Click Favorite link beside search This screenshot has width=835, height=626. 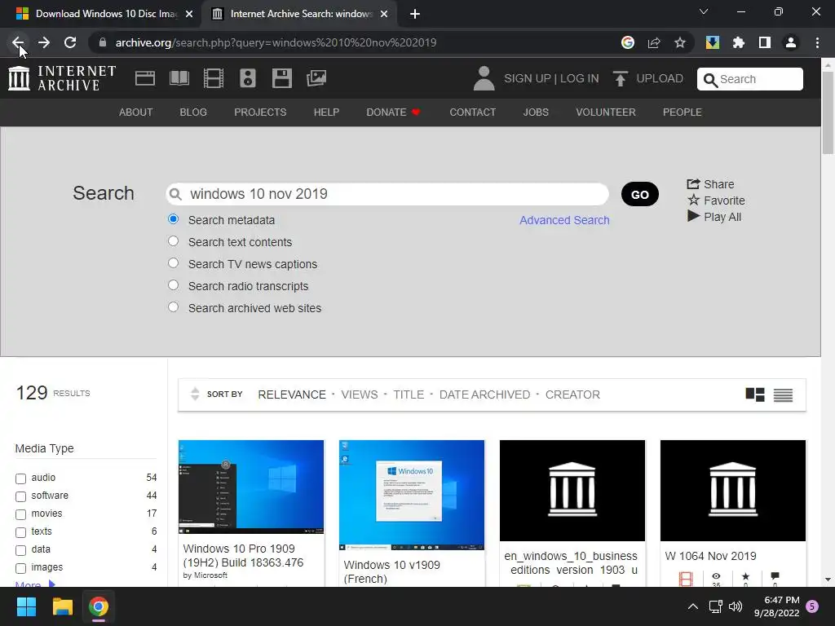coord(716,201)
